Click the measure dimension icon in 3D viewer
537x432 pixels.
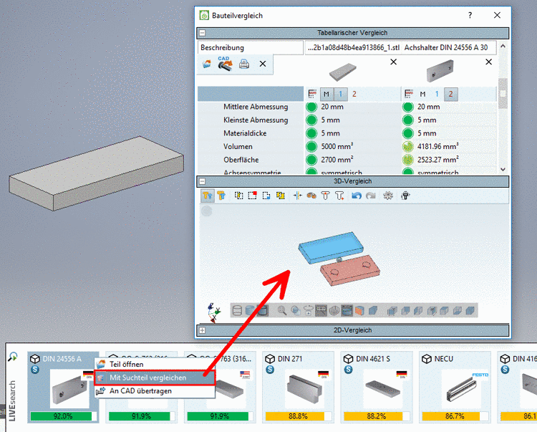click(321, 310)
